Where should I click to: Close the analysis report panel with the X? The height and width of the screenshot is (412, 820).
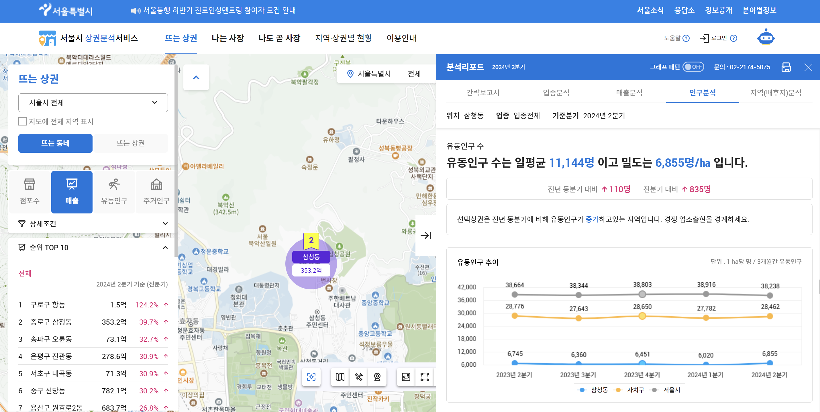pyautogui.click(x=808, y=67)
